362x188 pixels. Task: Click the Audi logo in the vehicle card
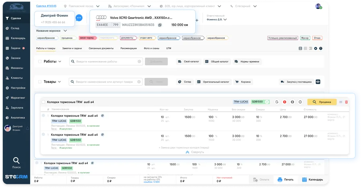[101, 18]
